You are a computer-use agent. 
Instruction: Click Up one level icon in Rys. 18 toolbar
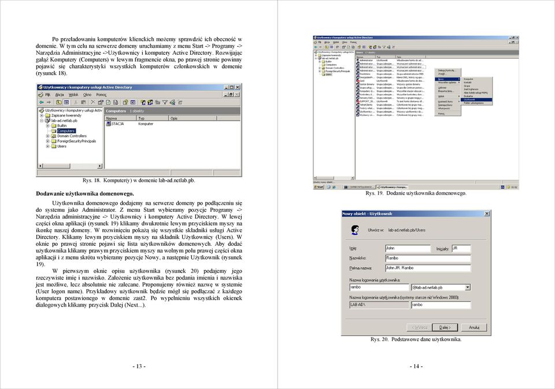[59, 103]
